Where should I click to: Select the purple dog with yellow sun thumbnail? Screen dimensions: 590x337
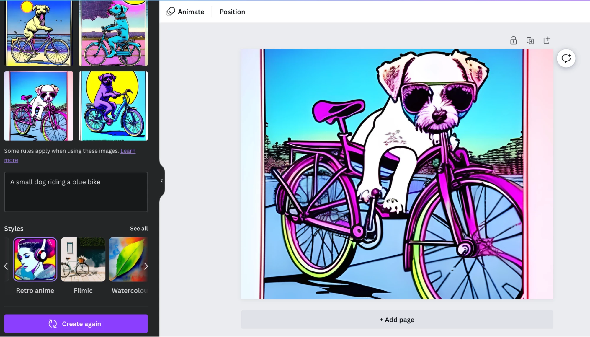[113, 106]
